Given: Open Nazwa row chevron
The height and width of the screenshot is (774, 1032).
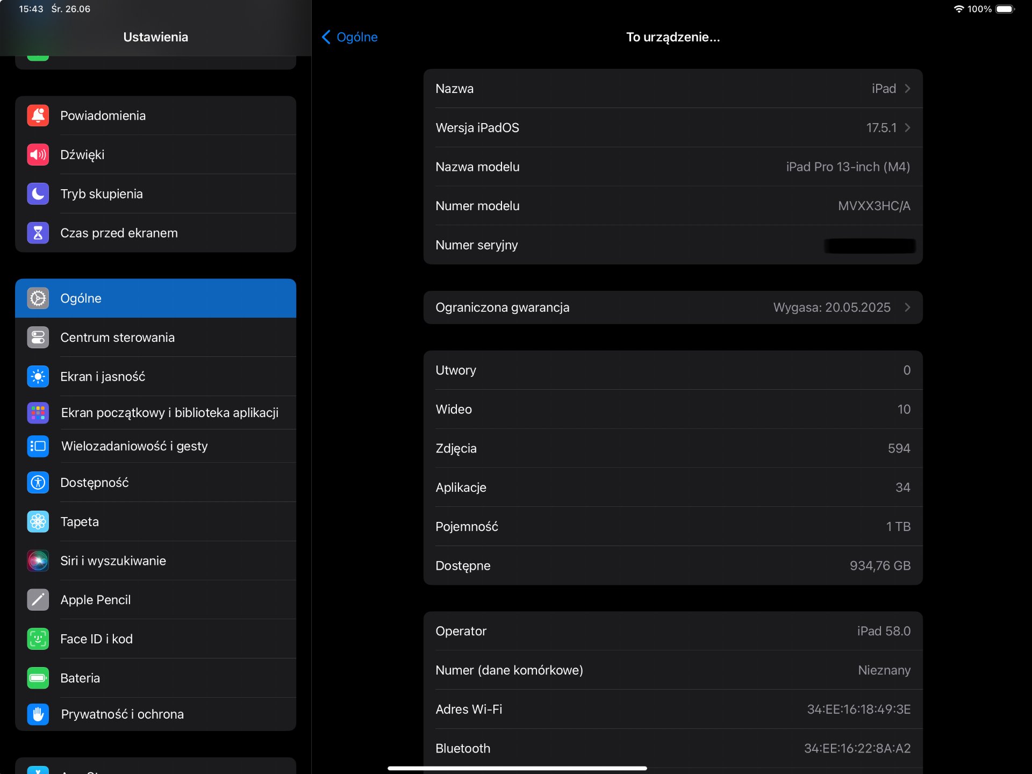Looking at the screenshot, I should click(x=907, y=89).
